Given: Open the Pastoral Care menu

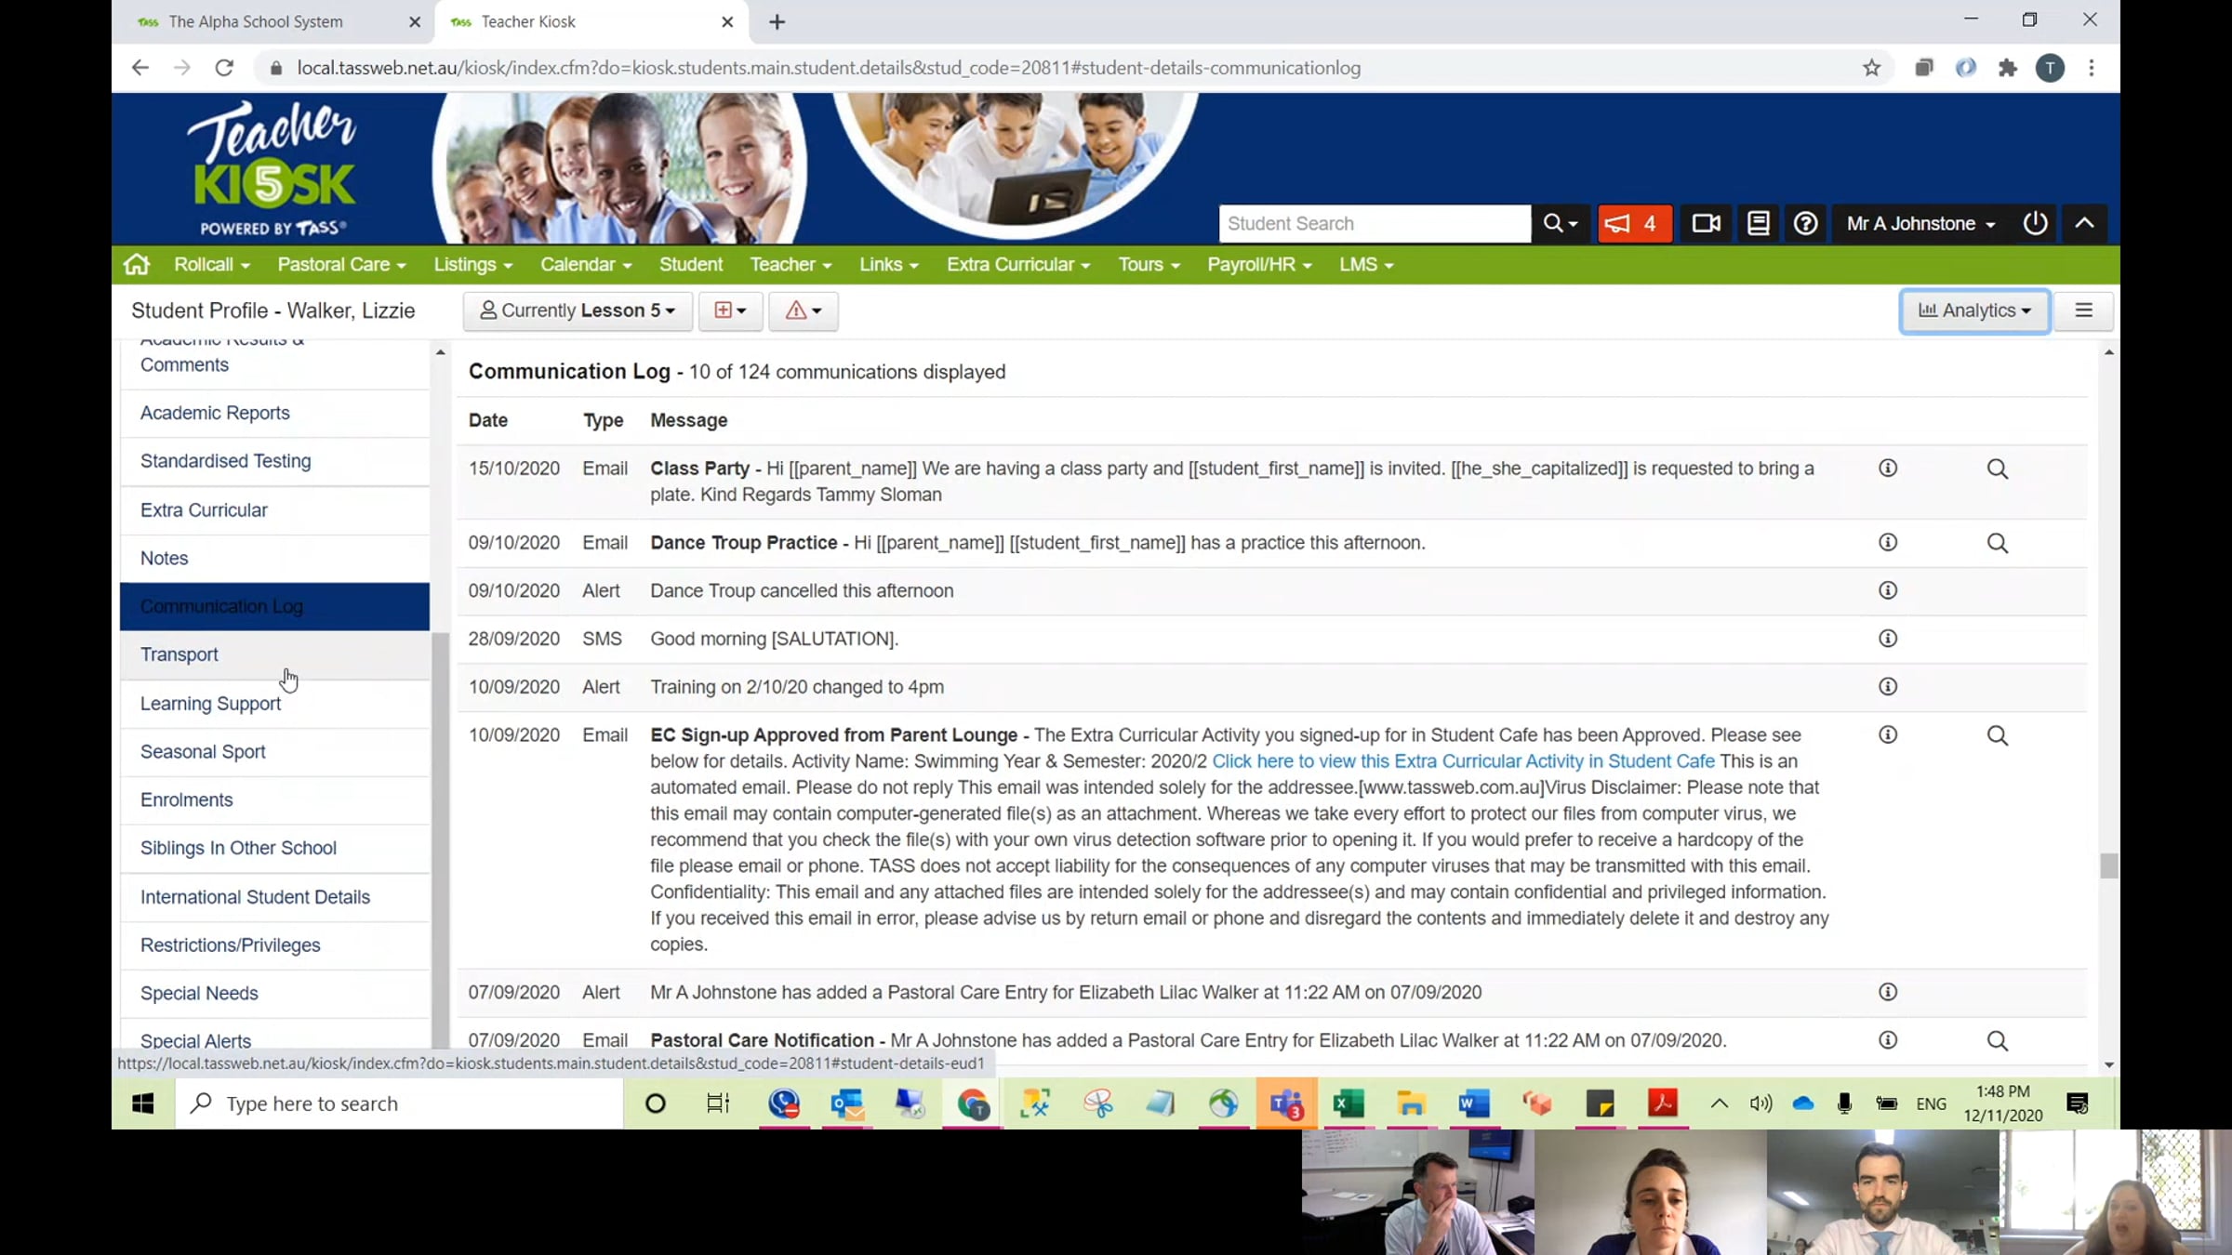Looking at the screenshot, I should pos(341,265).
